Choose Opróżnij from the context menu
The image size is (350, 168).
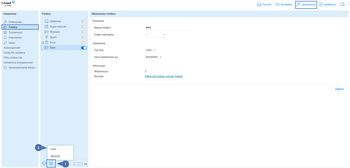pyautogui.click(x=55, y=156)
